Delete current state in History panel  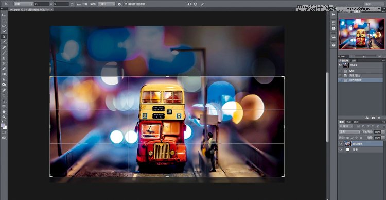379,118
